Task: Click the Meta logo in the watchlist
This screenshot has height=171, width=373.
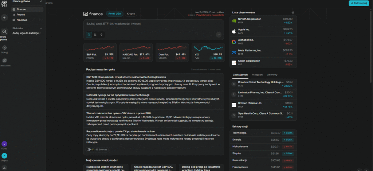Action: click(234, 52)
